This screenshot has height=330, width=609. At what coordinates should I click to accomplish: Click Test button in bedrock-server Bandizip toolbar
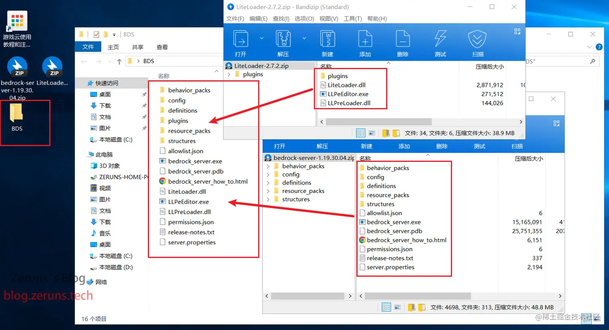(479, 146)
